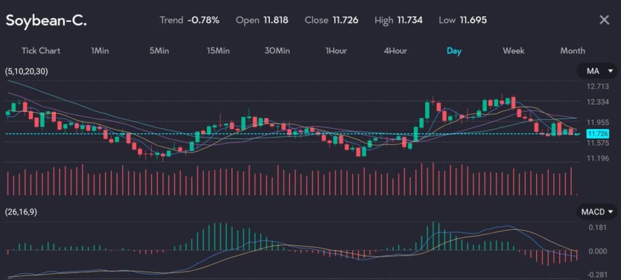
Task: Open the MA indicator dropdown
Action: click(x=597, y=72)
